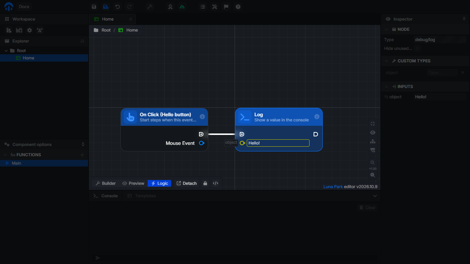The image size is (470, 264).
Task: Collapse the NODE section in Inspector
Action: click(386, 29)
